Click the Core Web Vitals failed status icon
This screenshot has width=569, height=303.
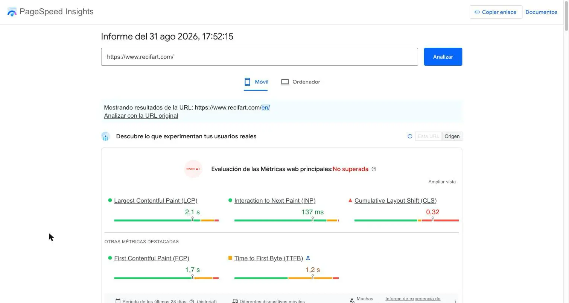[193, 169]
